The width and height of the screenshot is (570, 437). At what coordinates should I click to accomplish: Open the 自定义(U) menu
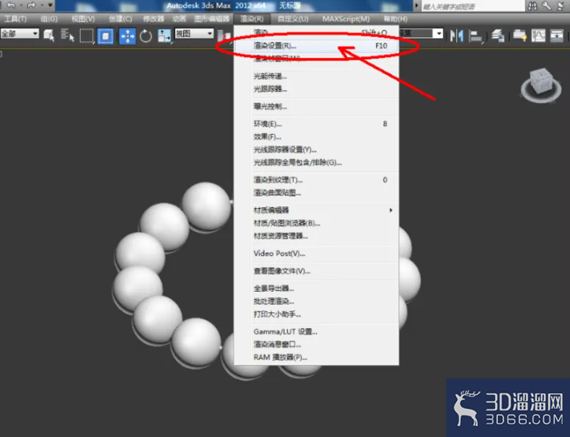coord(293,19)
